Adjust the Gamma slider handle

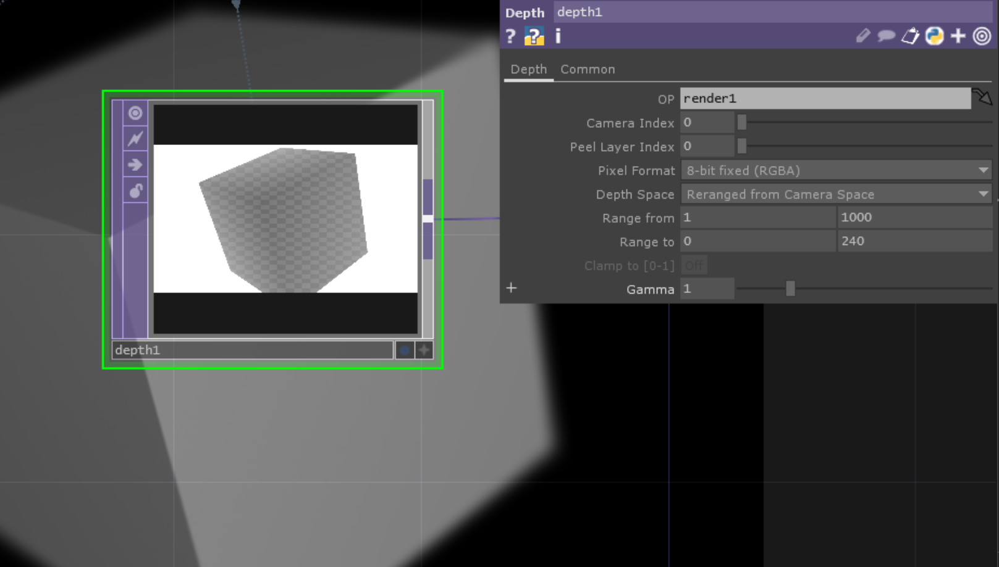pyautogui.click(x=790, y=288)
